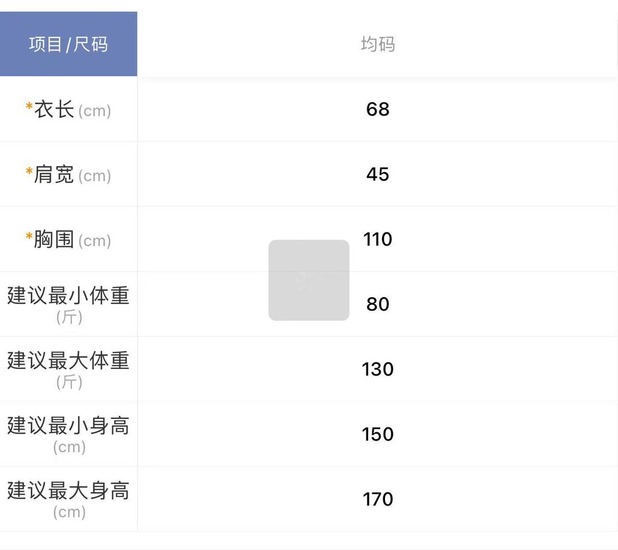Image resolution: width=618 pixels, height=550 pixels.
Task: Select the maximum weight value 130
Action: (378, 369)
